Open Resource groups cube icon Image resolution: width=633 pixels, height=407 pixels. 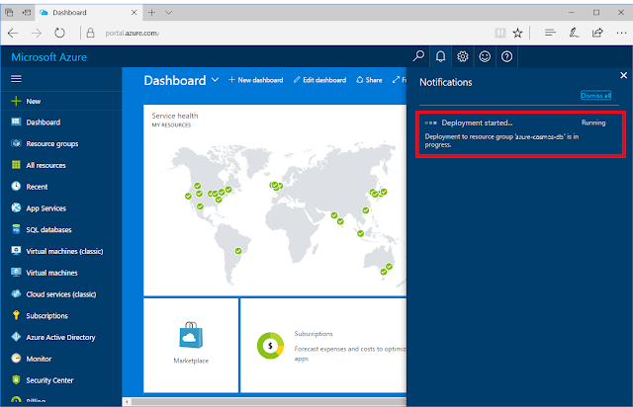tap(16, 143)
